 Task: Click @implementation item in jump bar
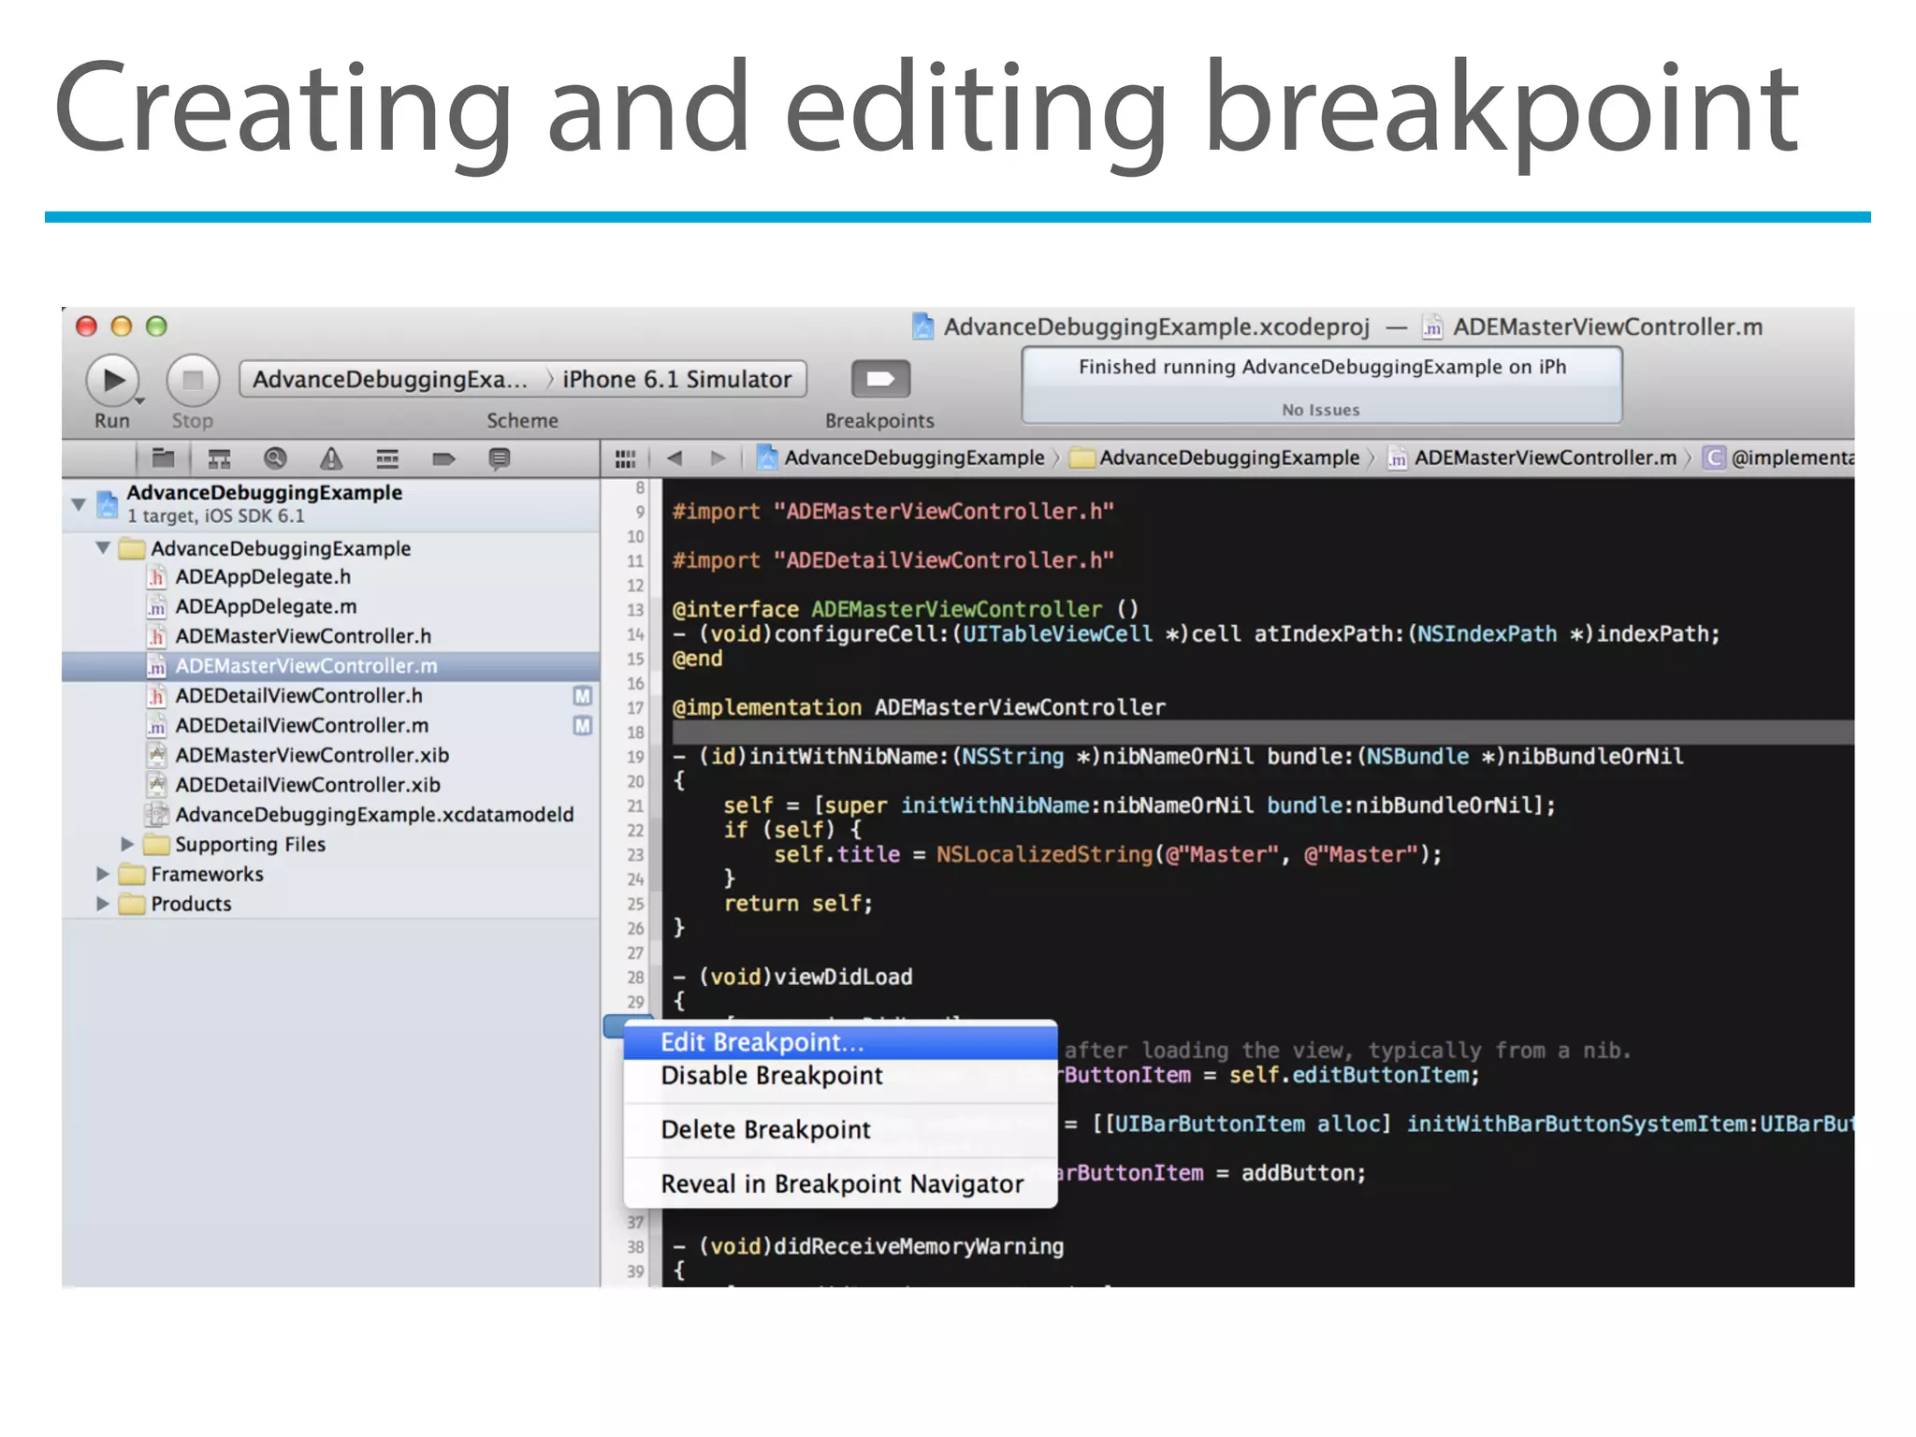1778,457
